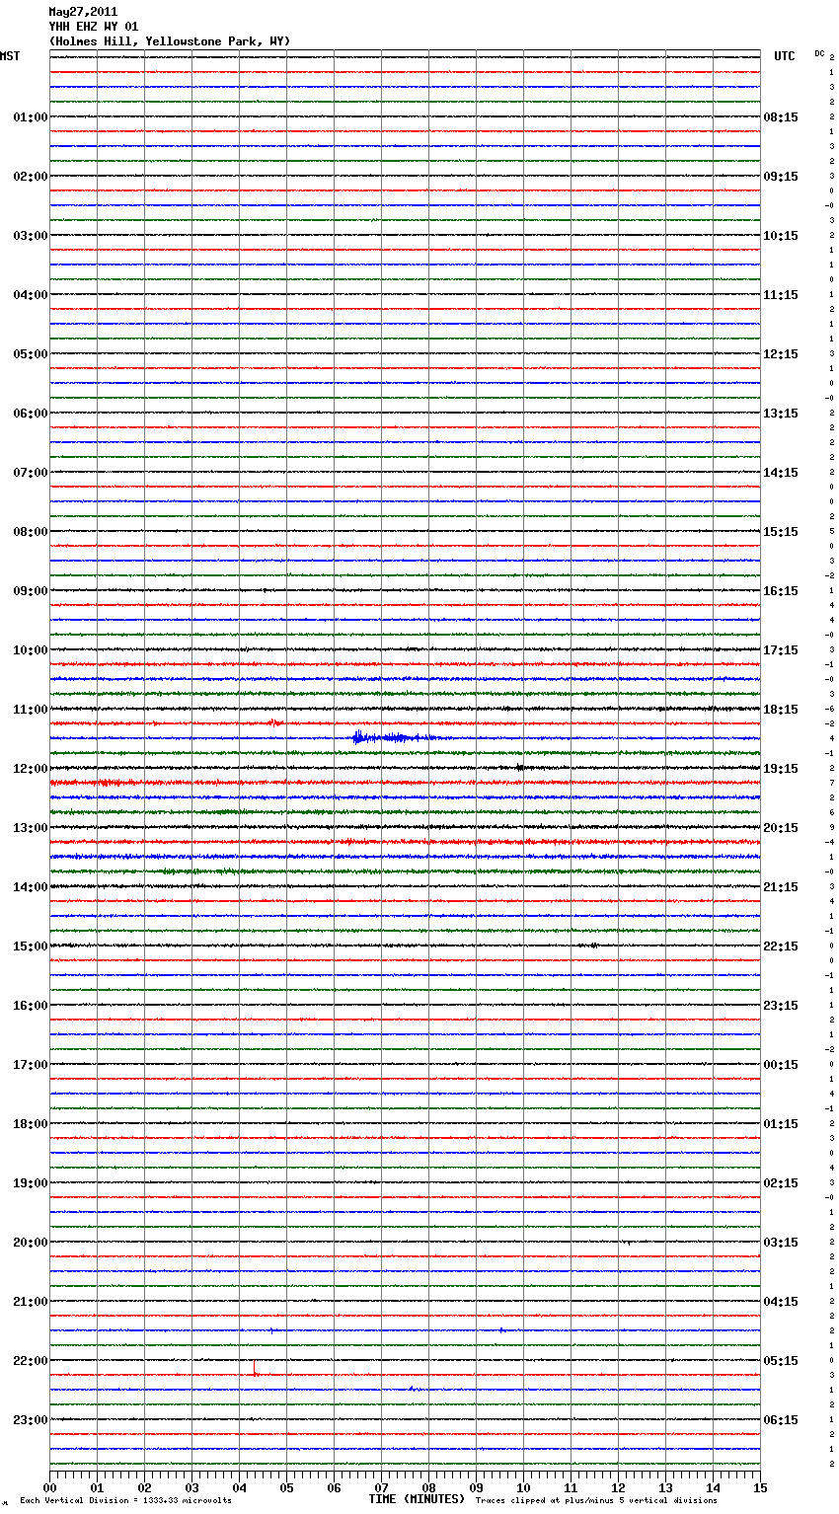Select the 07:00 MST hour label
Screen dimensions: 839x1514
coord(30,473)
